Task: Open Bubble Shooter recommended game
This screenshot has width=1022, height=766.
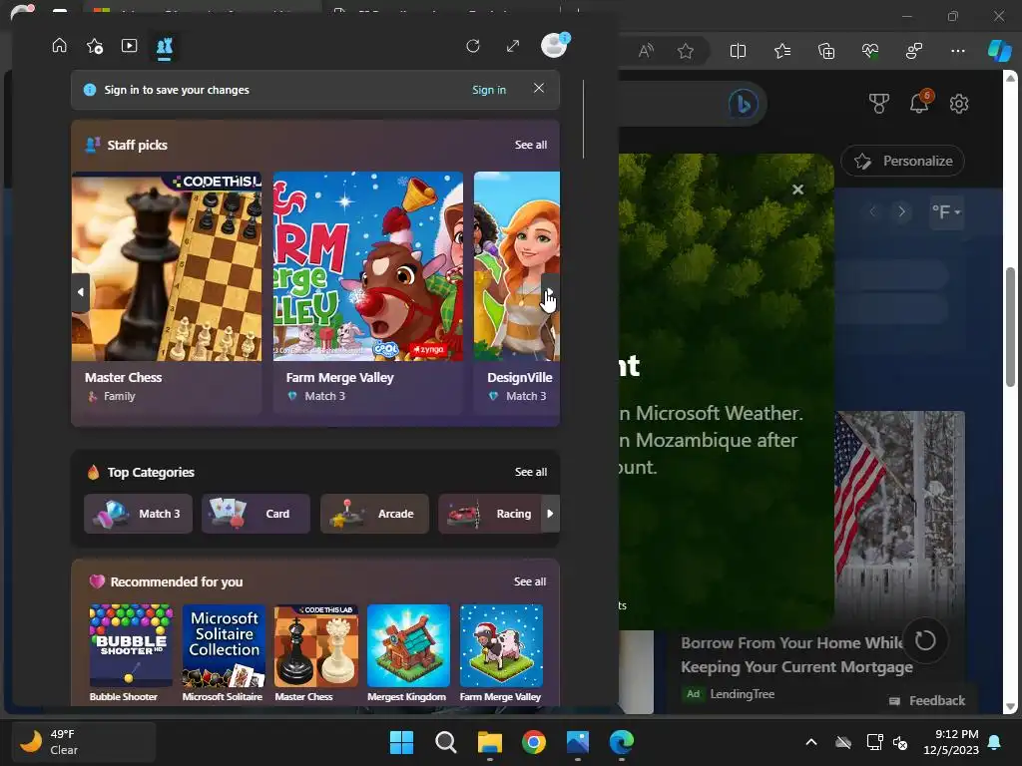Action: (x=131, y=652)
